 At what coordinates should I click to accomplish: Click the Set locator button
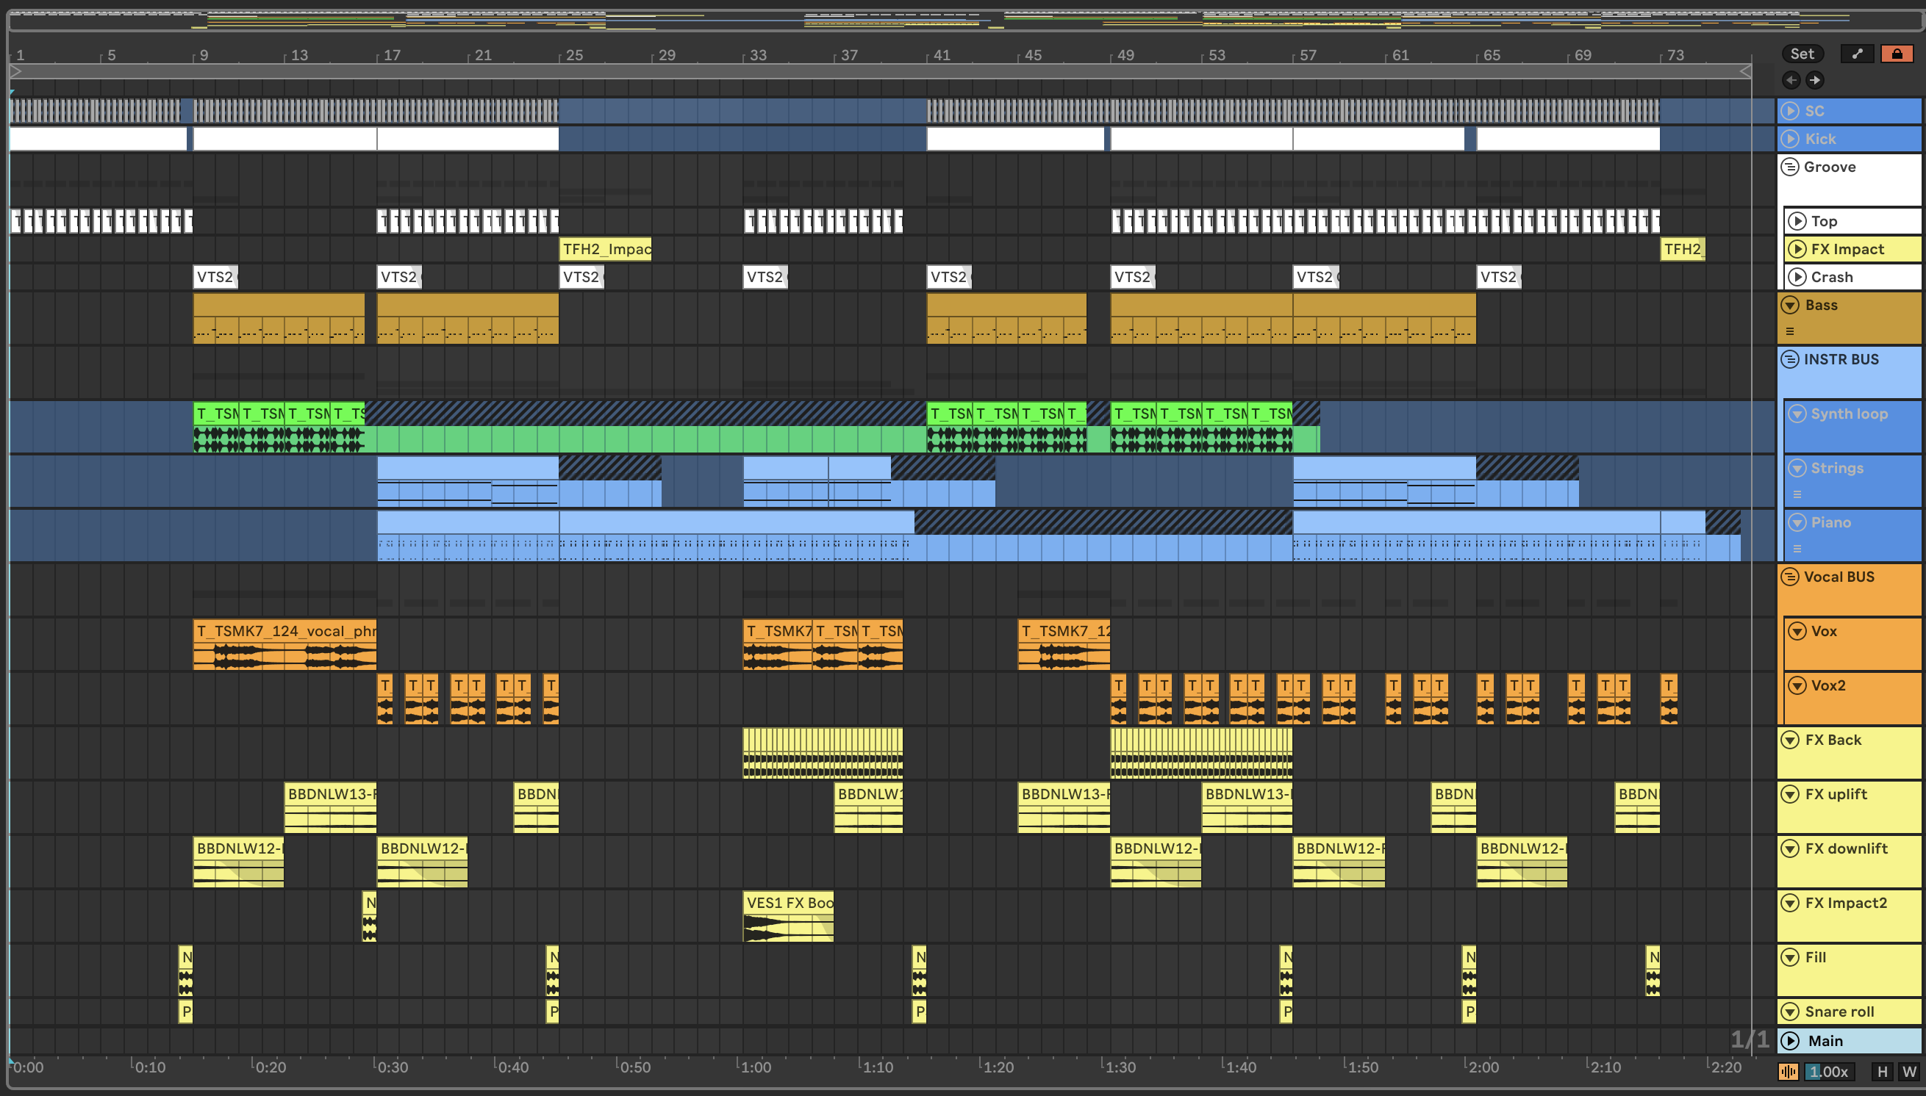tap(1802, 54)
